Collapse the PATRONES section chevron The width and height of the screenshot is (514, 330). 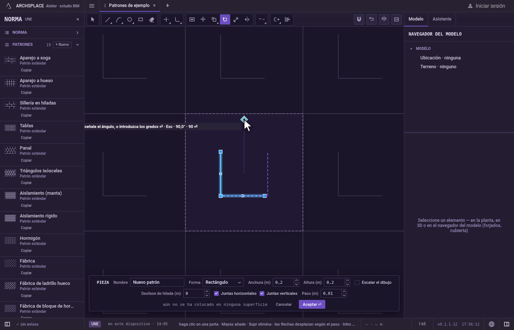[77, 45]
